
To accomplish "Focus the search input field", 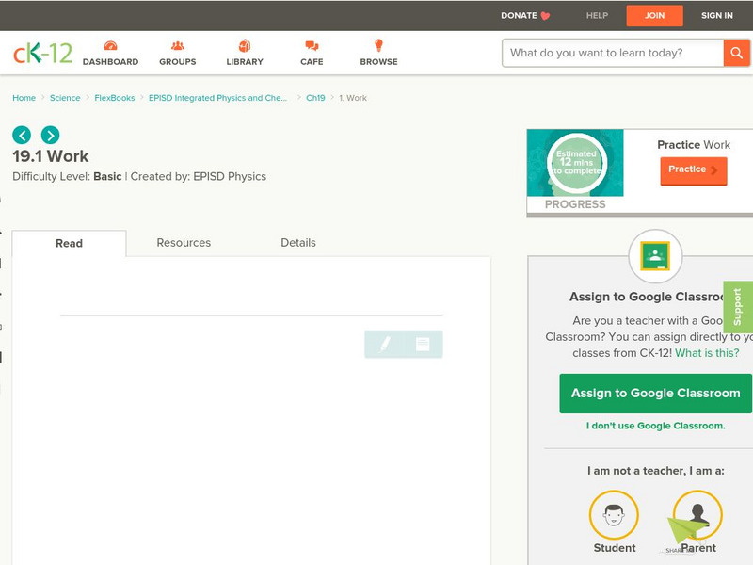I will pos(613,53).
